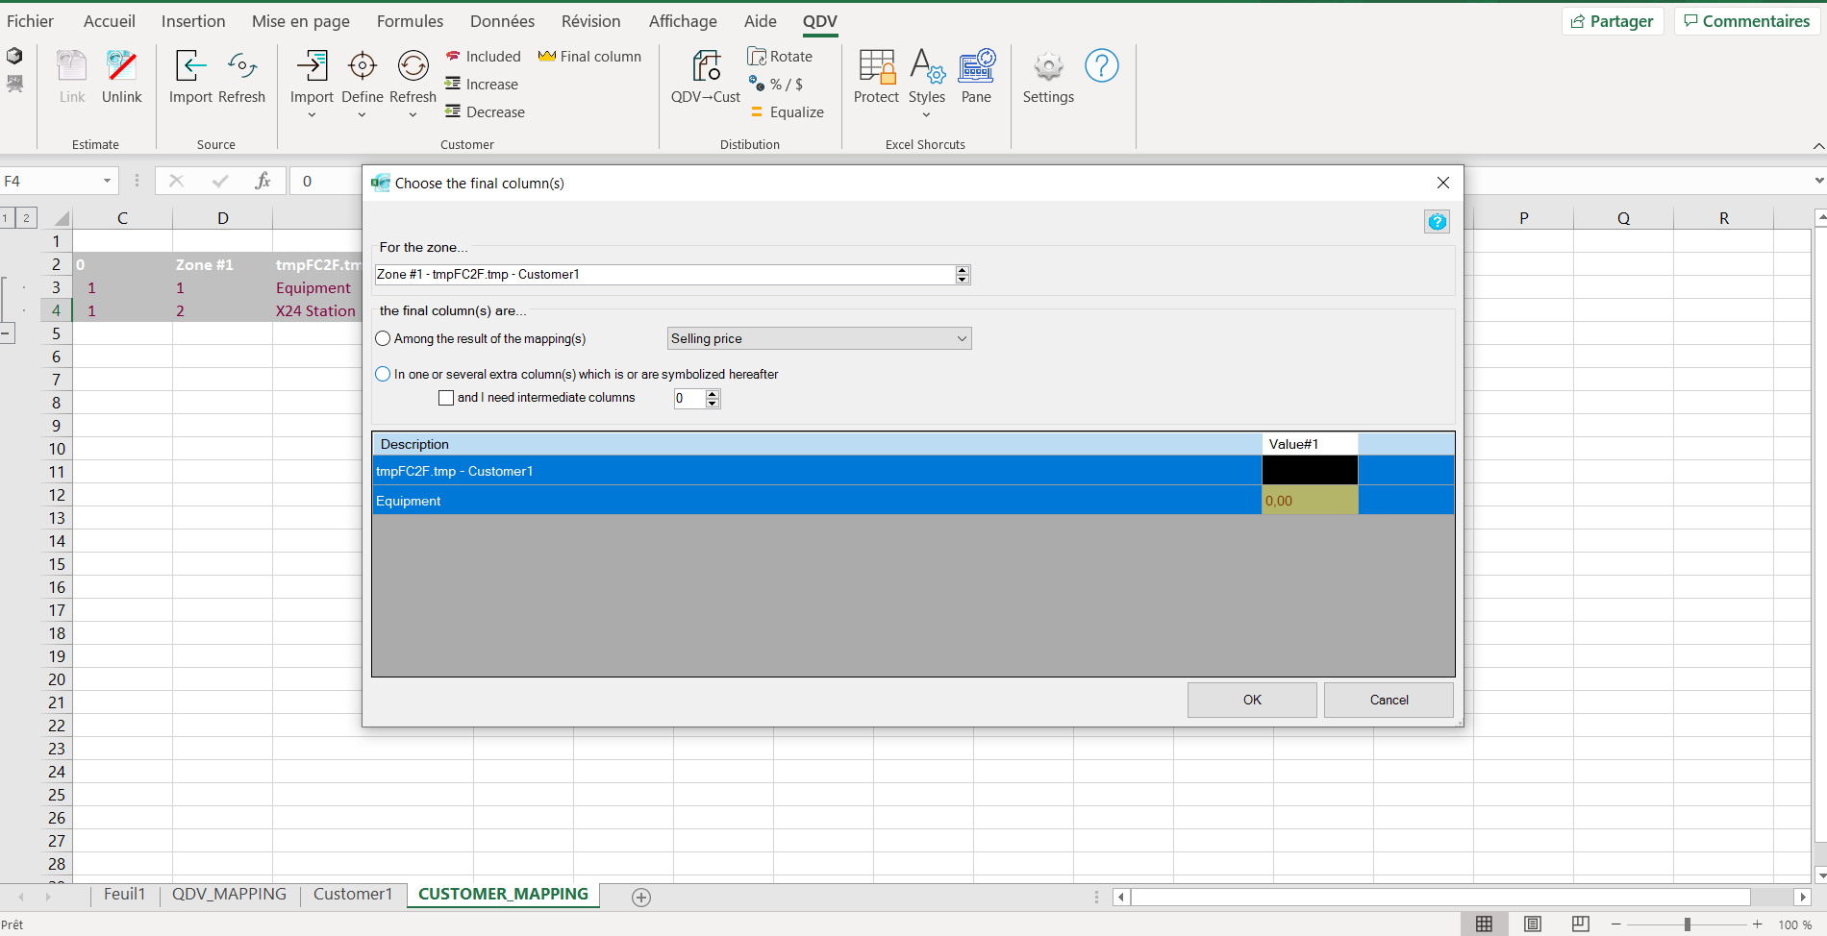Click outline level 1 button
1827x936 pixels.
[x=6, y=218]
